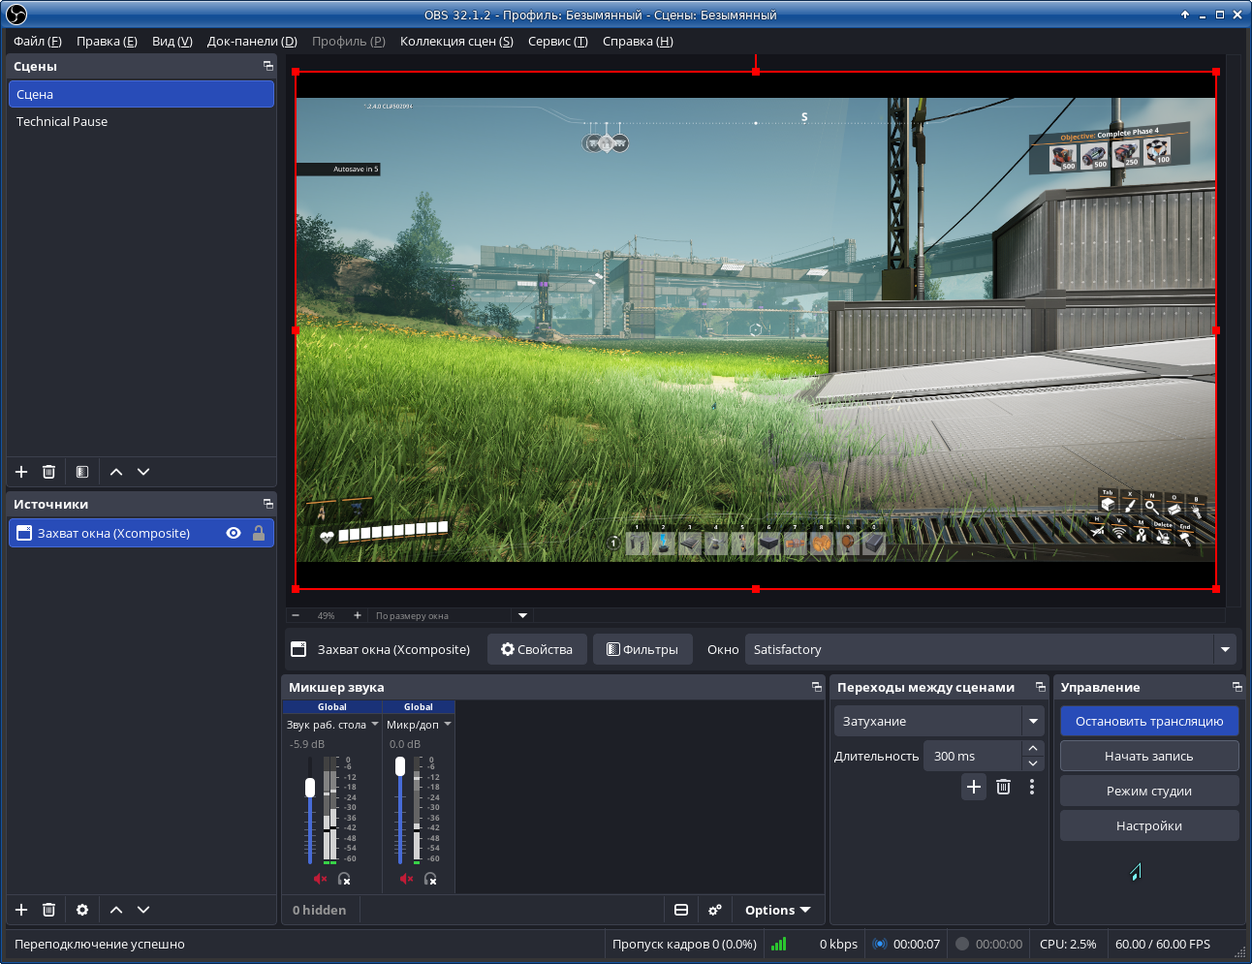The image size is (1252, 964).
Task: Select the Сцена scene in the list
Action: pos(141,94)
